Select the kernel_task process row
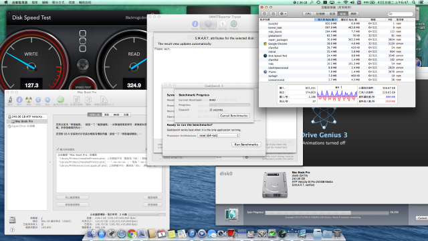 pos(337,27)
